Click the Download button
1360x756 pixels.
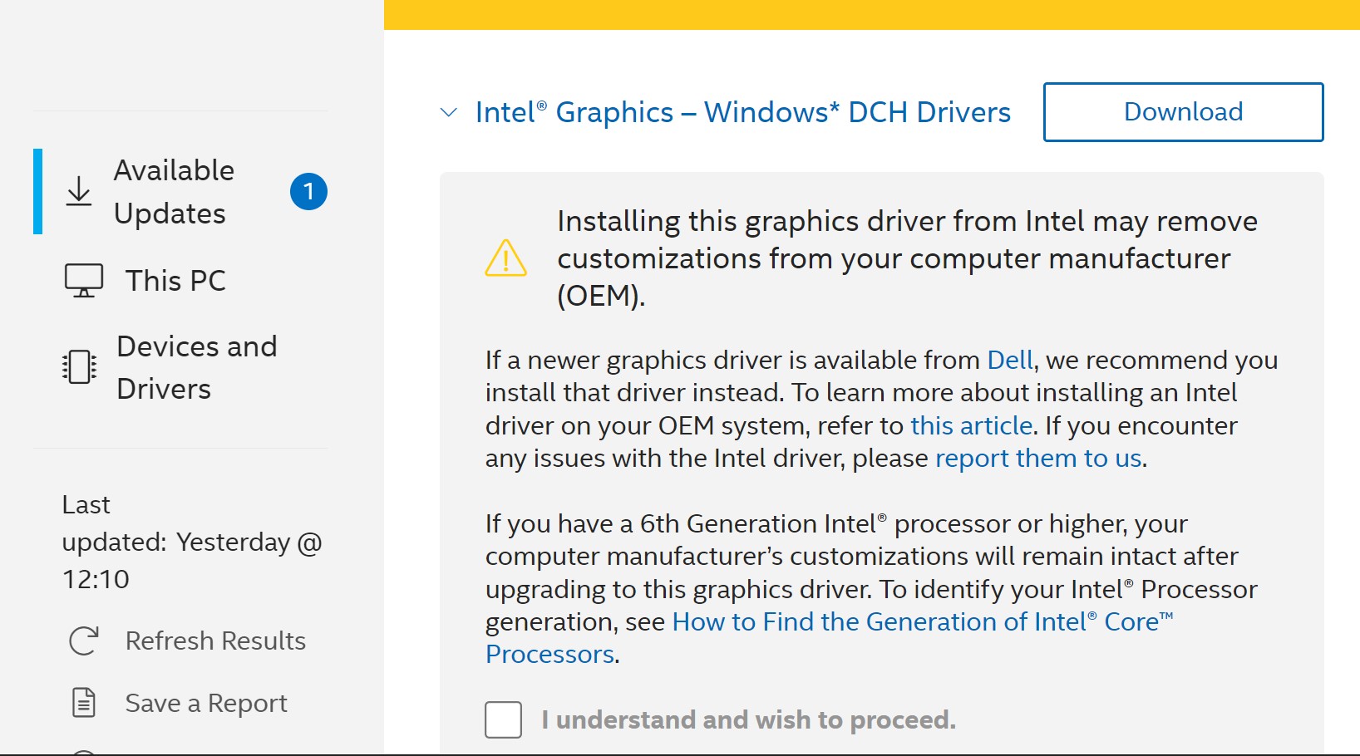point(1182,111)
